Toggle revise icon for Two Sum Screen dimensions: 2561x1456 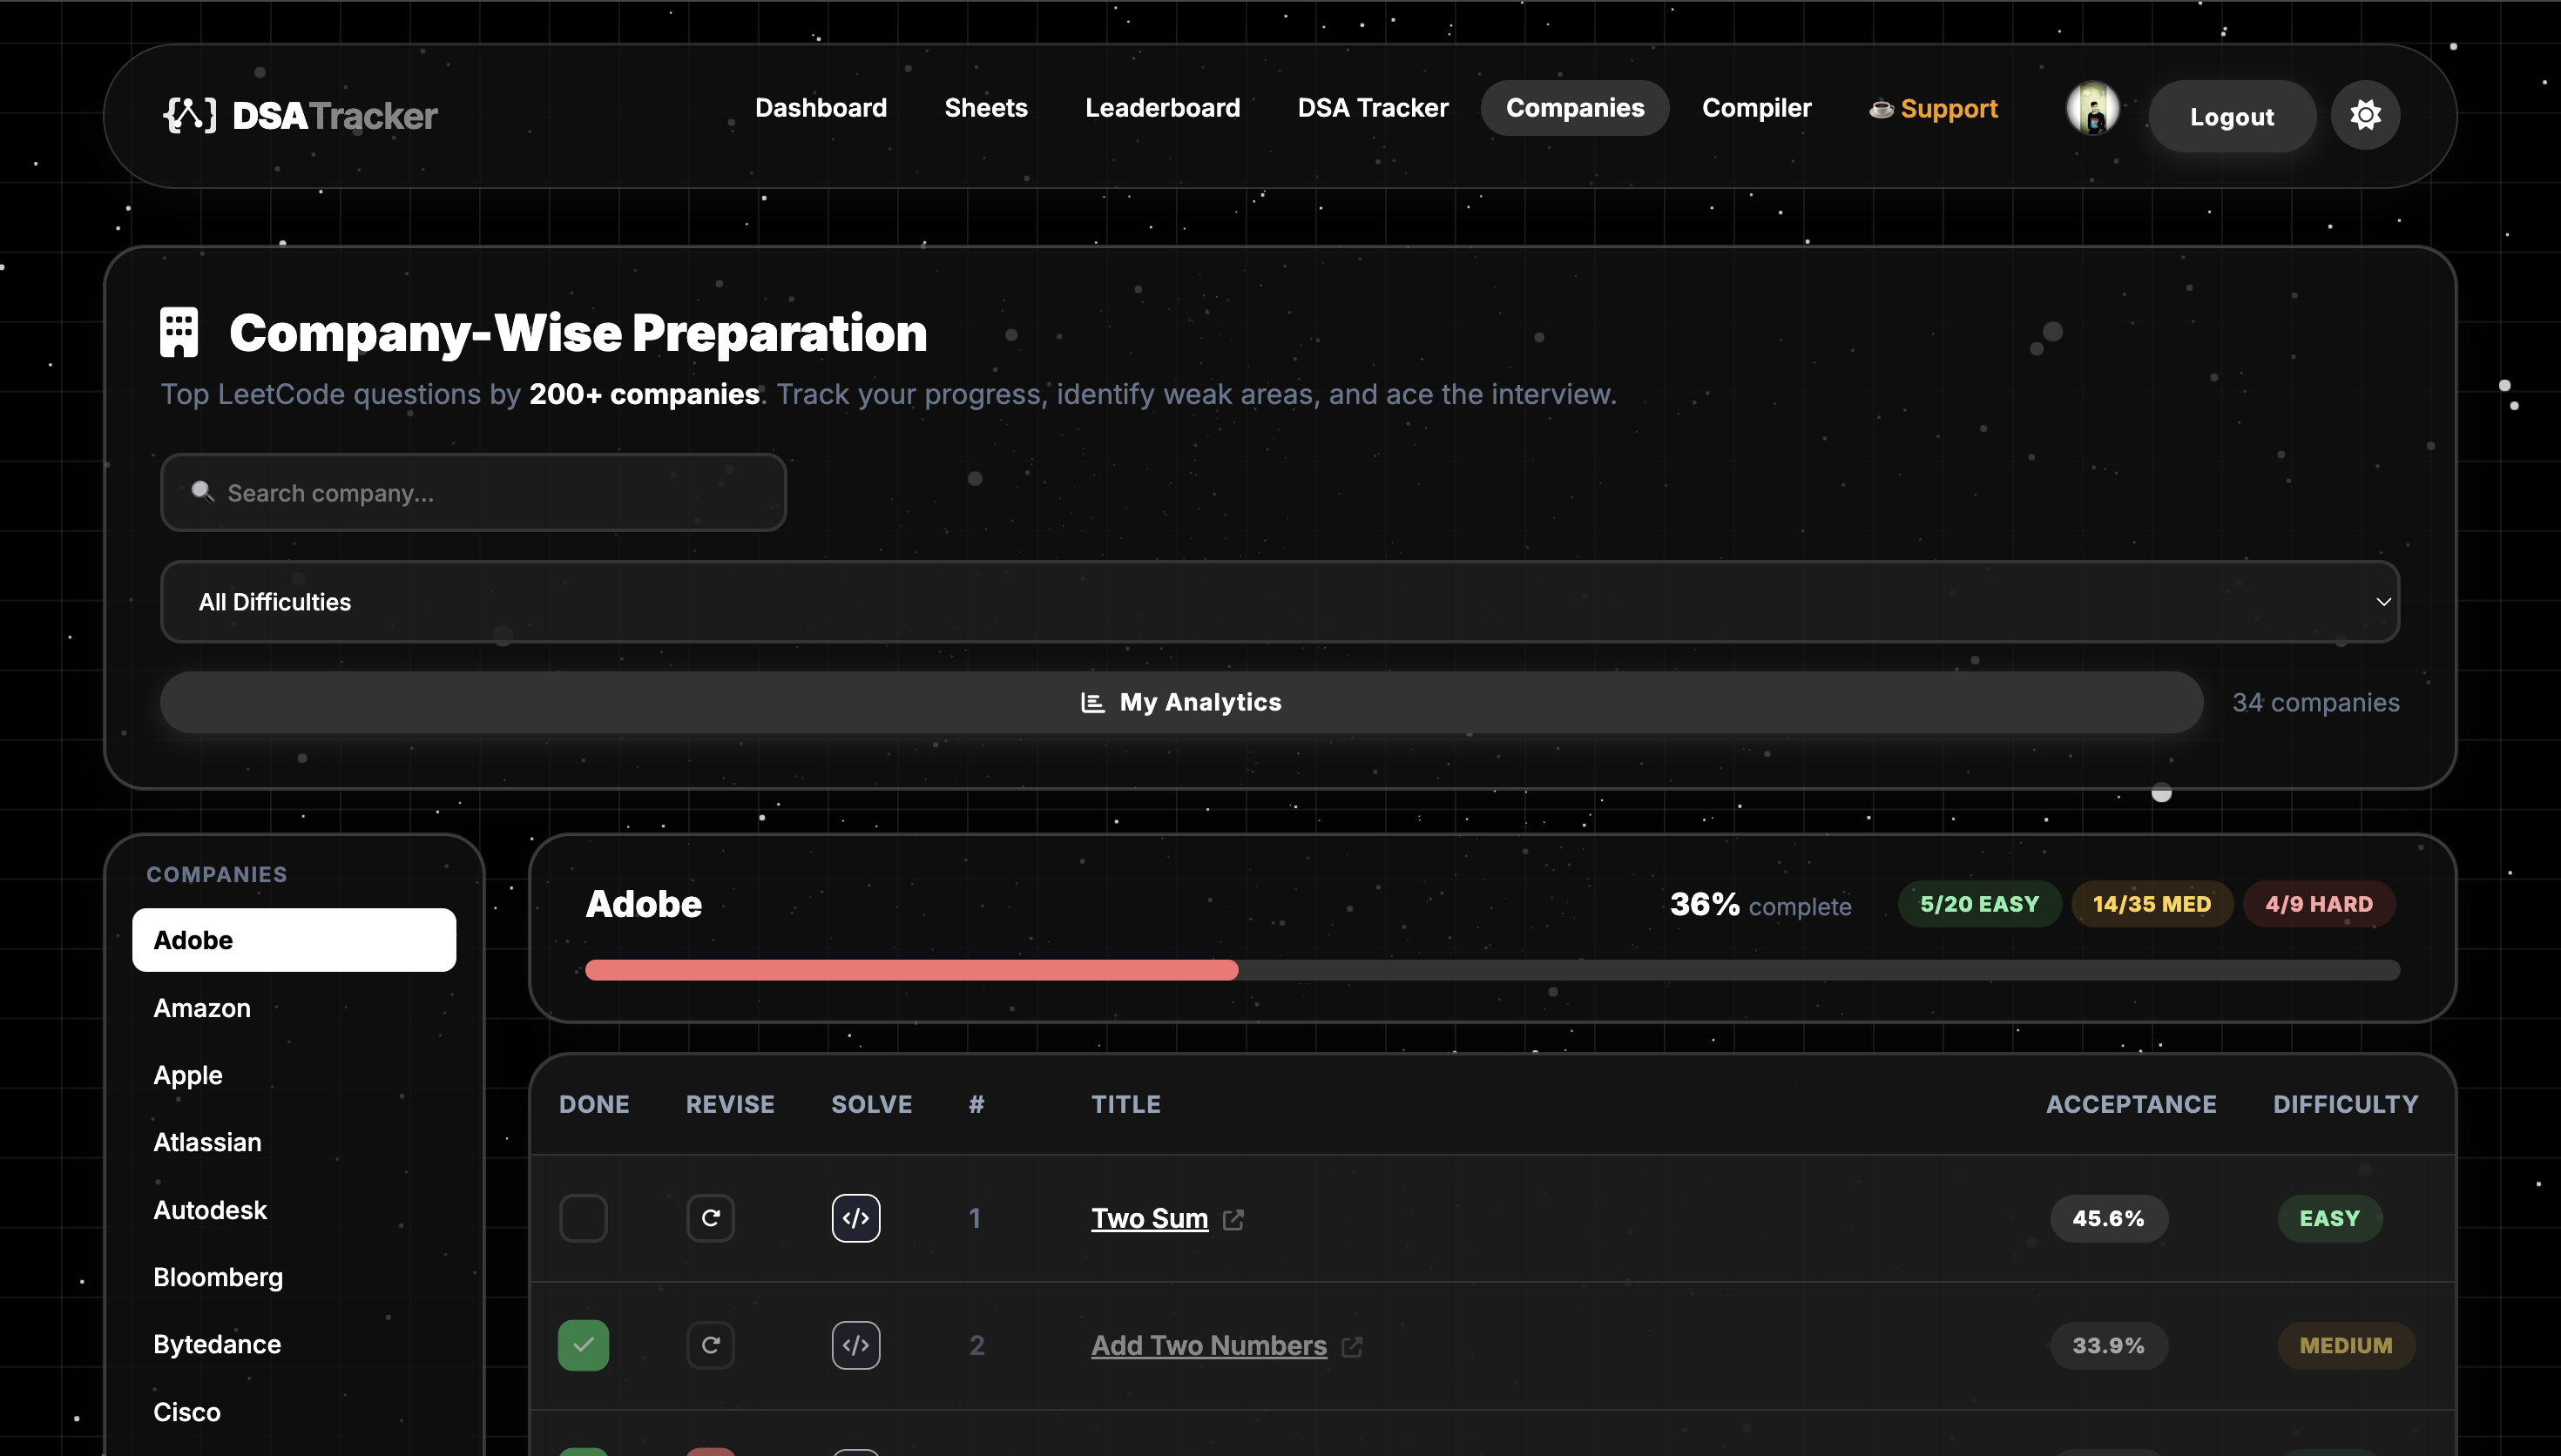coord(710,1218)
